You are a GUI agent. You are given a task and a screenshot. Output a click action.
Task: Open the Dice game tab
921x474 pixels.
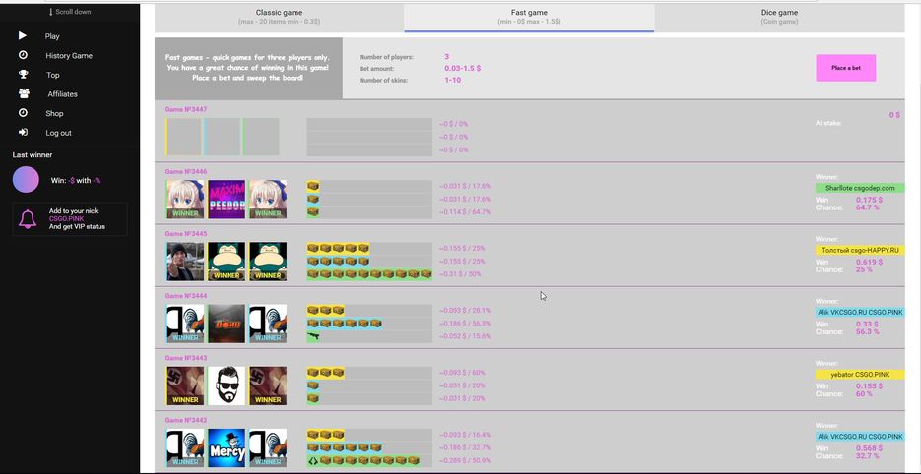tap(779, 18)
